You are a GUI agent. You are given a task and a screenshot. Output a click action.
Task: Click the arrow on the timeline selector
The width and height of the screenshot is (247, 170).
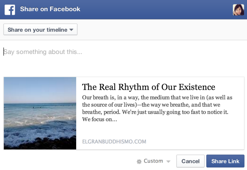coord(71,30)
